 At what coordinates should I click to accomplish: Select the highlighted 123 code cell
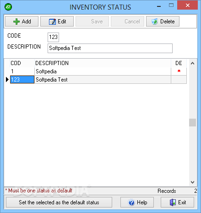coord(22,80)
